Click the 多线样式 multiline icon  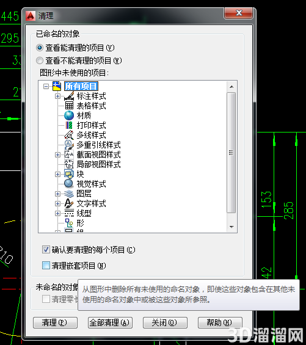tap(69, 135)
